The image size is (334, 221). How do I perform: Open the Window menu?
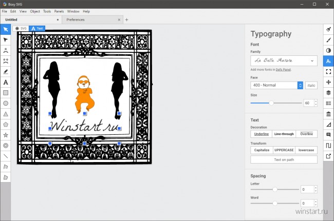pos(73,11)
